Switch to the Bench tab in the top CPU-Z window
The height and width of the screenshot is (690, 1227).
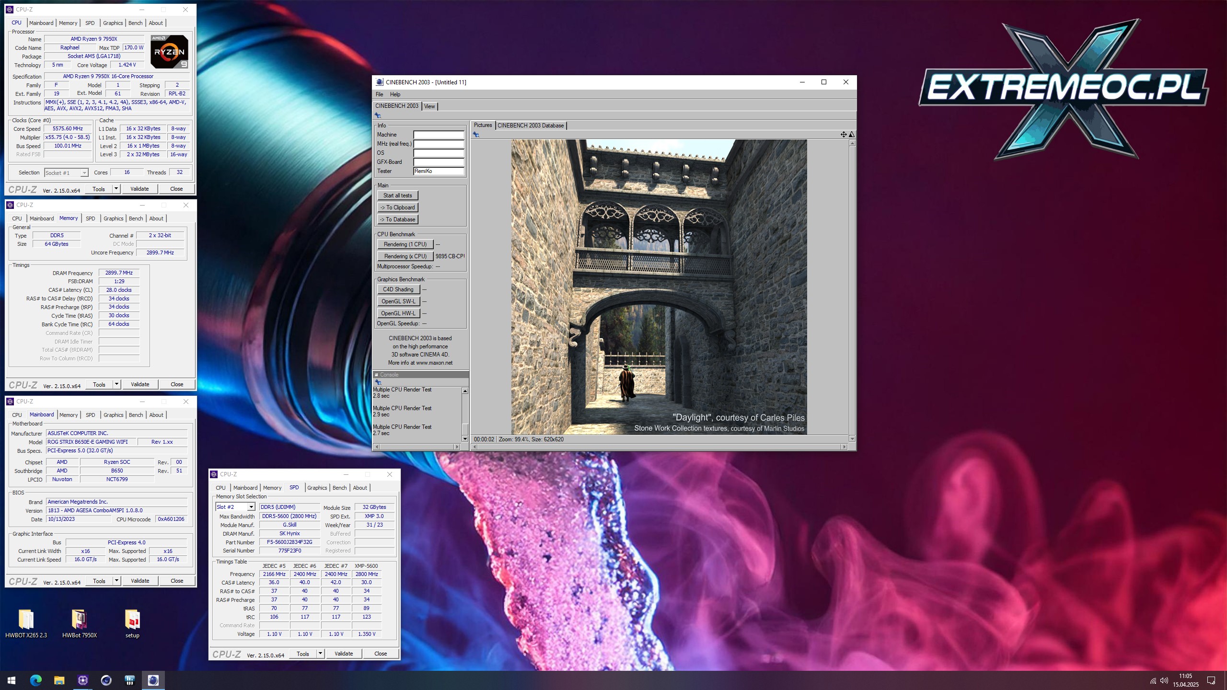(135, 23)
